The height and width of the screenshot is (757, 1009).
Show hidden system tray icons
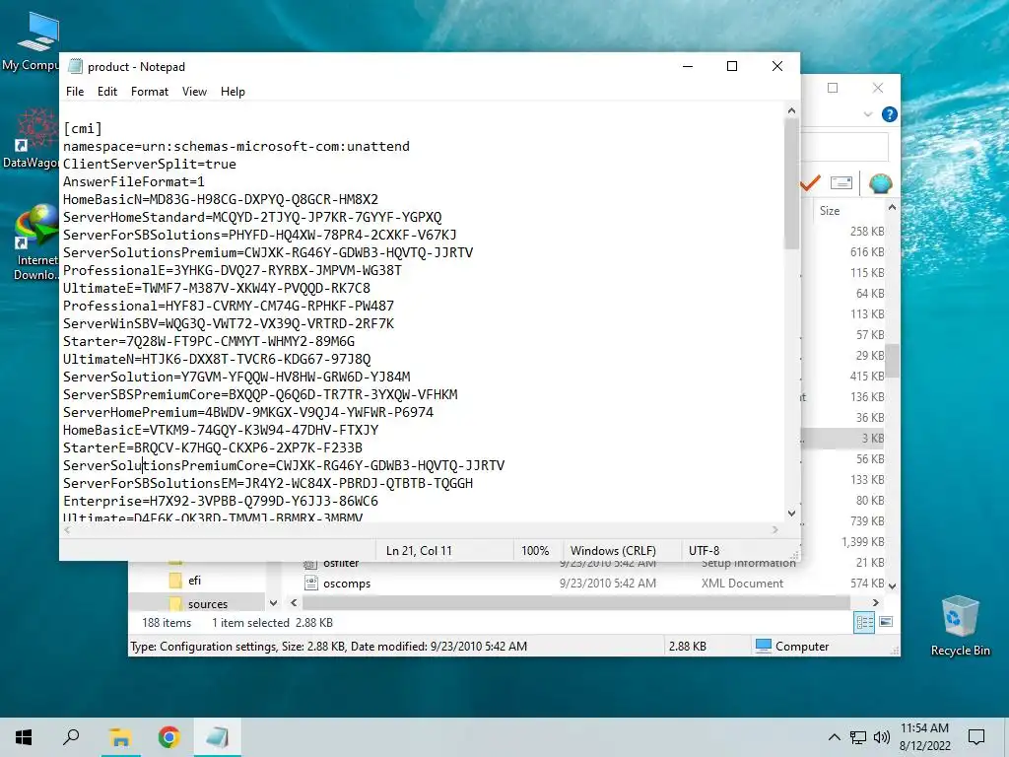(x=834, y=737)
